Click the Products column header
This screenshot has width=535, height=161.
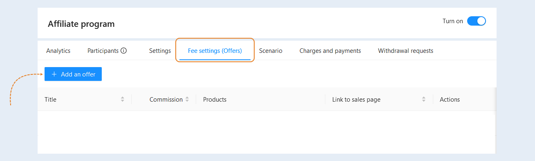[215, 99]
